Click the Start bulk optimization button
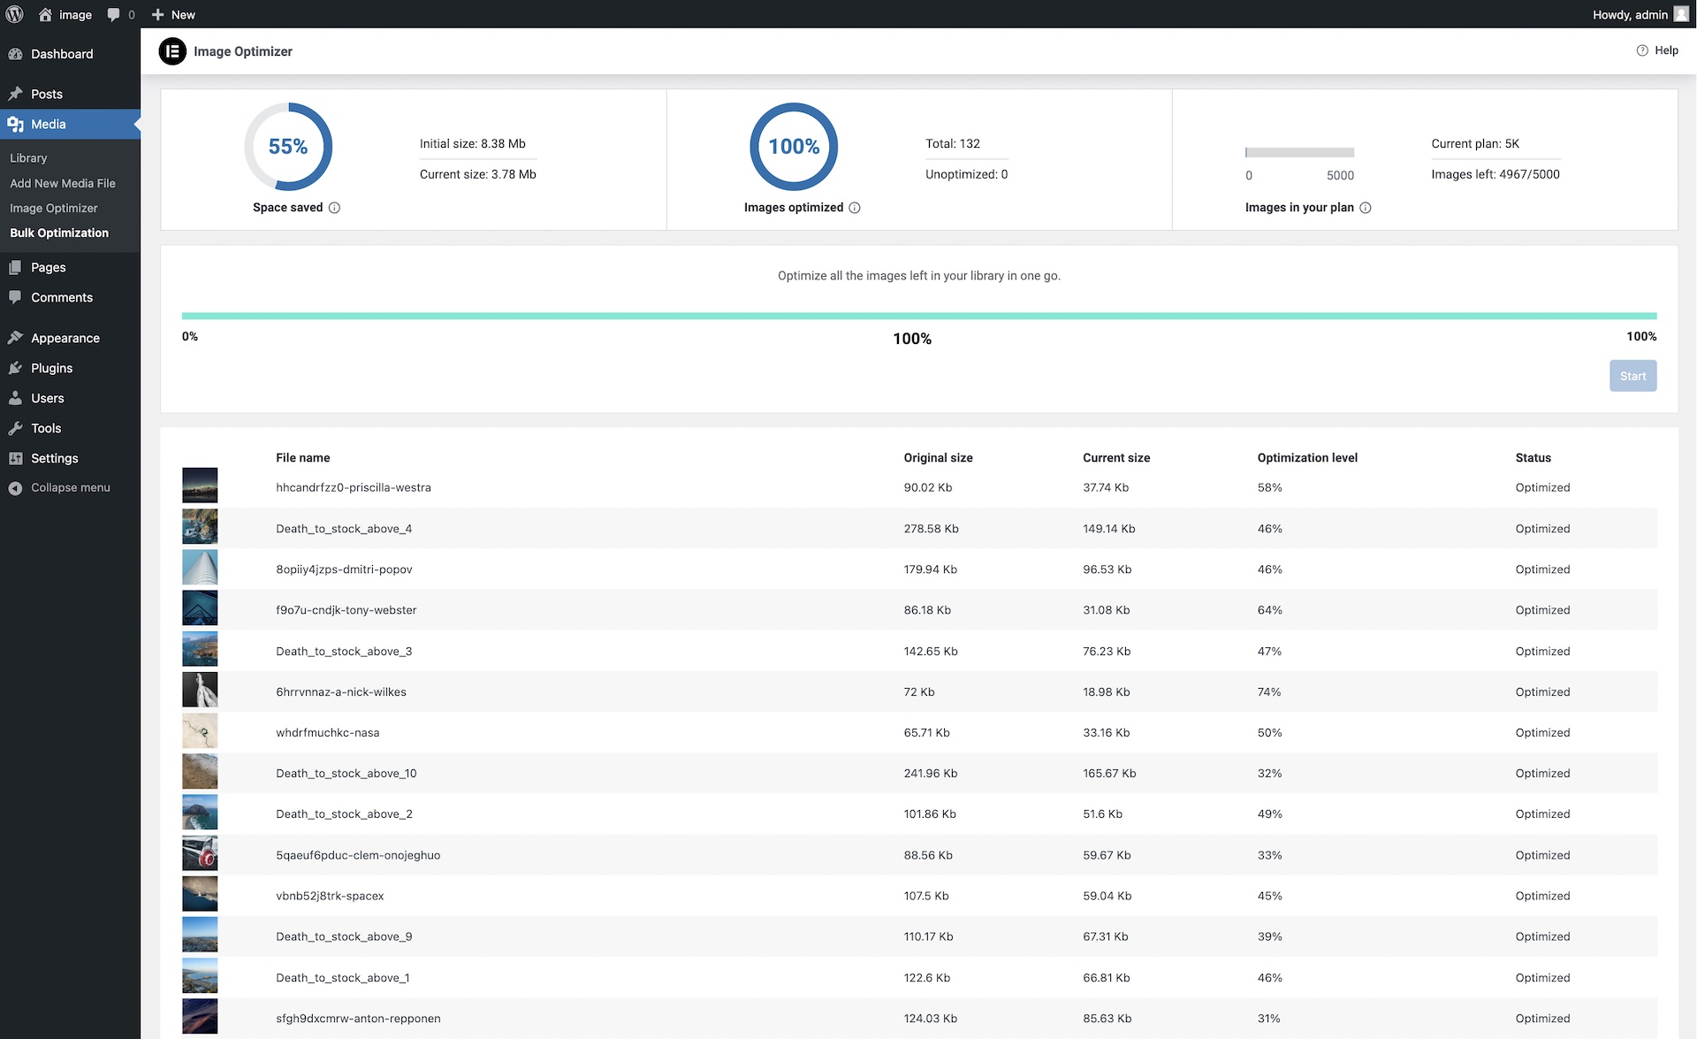The image size is (1697, 1039). 1632,376
